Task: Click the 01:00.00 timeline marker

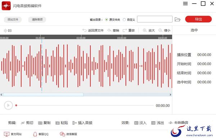Action: pyautogui.click(x=40, y=38)
